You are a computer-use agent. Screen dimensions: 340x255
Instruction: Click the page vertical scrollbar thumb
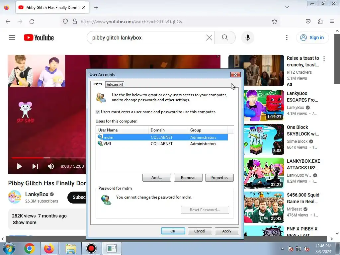coord(337,58)
